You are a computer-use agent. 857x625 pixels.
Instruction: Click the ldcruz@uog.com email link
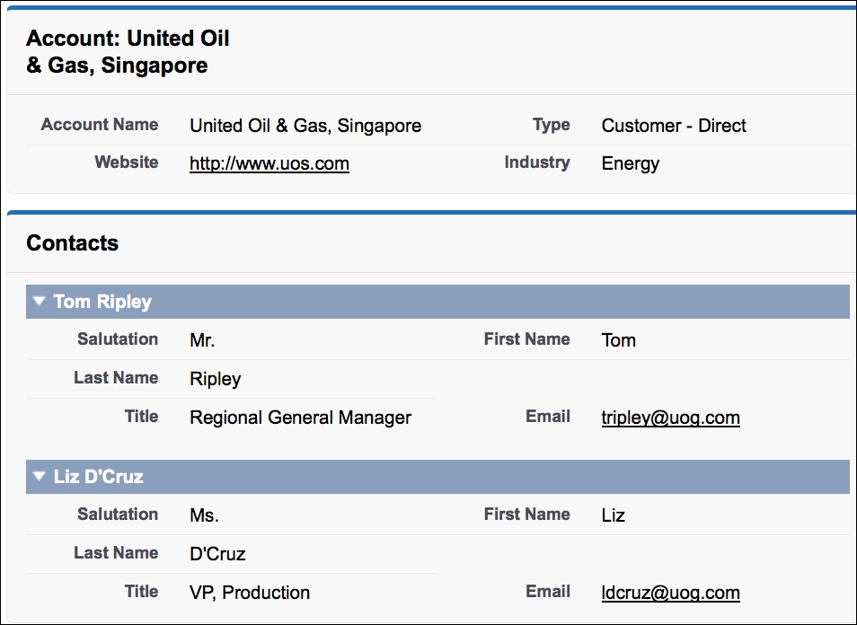click(x=671, y=593)
